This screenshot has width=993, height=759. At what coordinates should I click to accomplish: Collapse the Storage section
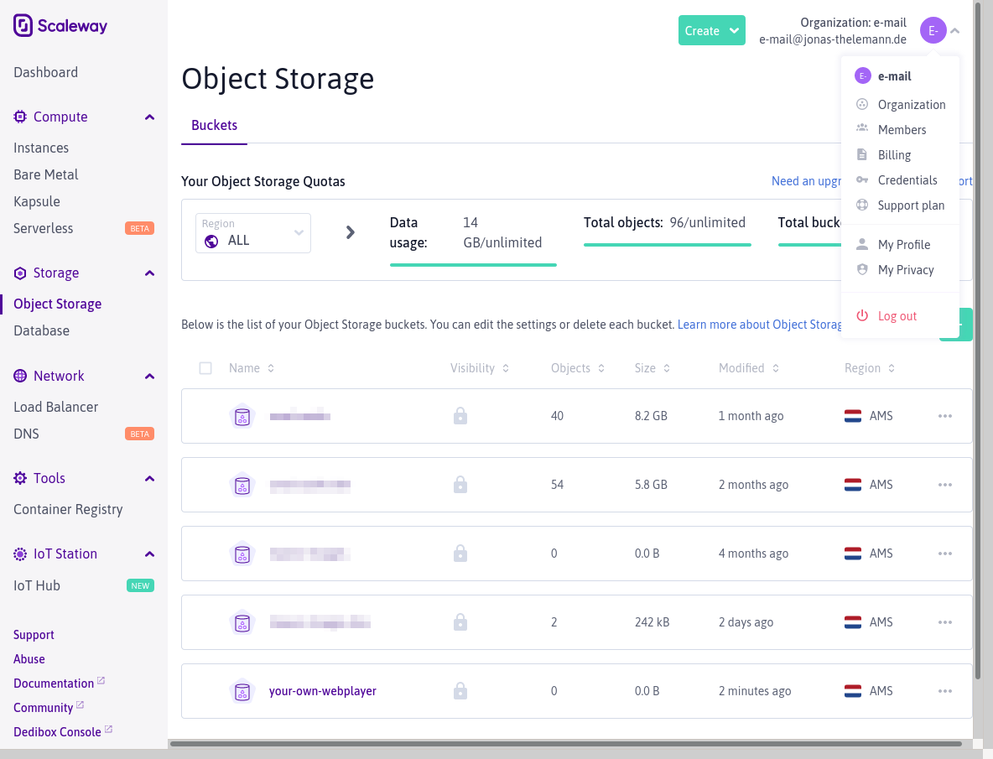click(x=149, y=273)
